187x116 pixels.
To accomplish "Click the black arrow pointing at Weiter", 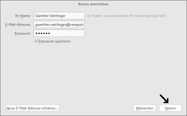I will point(165,99).
